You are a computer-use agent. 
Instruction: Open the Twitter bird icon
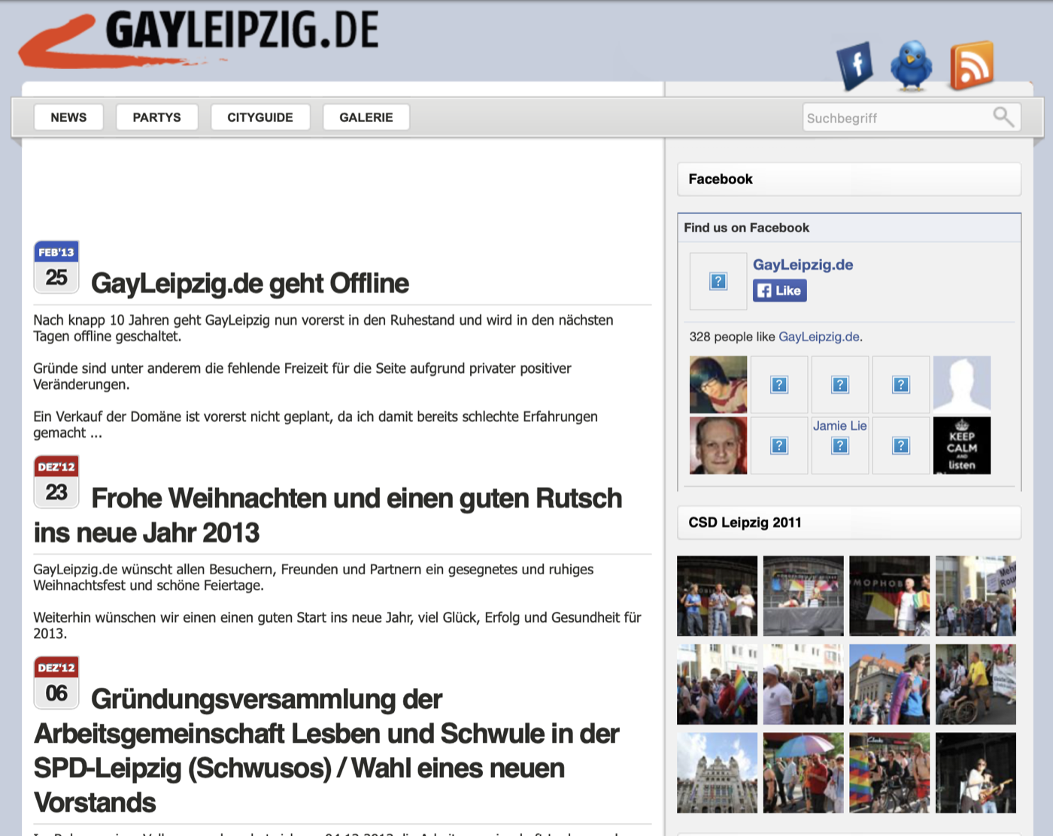point(912,66)
